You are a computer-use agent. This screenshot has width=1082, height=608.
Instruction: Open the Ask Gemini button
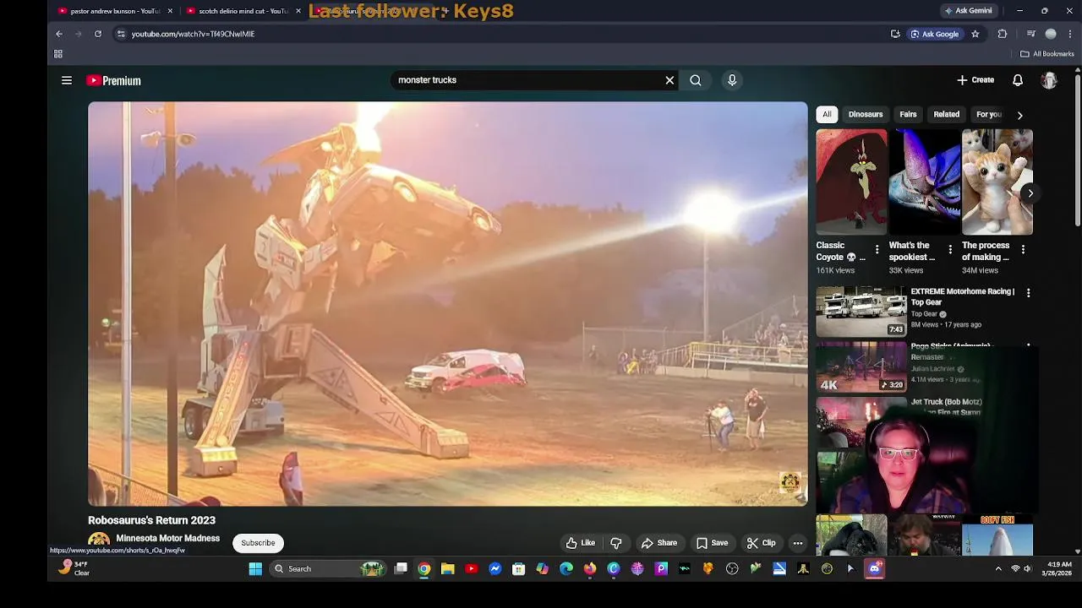tap(969, 11)
